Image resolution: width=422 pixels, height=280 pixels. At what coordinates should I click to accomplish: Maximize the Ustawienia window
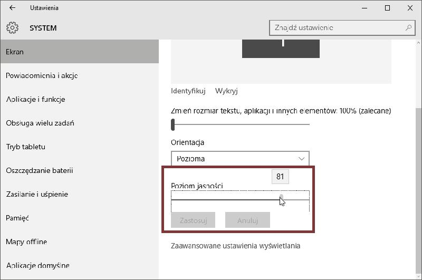point(387,8)
